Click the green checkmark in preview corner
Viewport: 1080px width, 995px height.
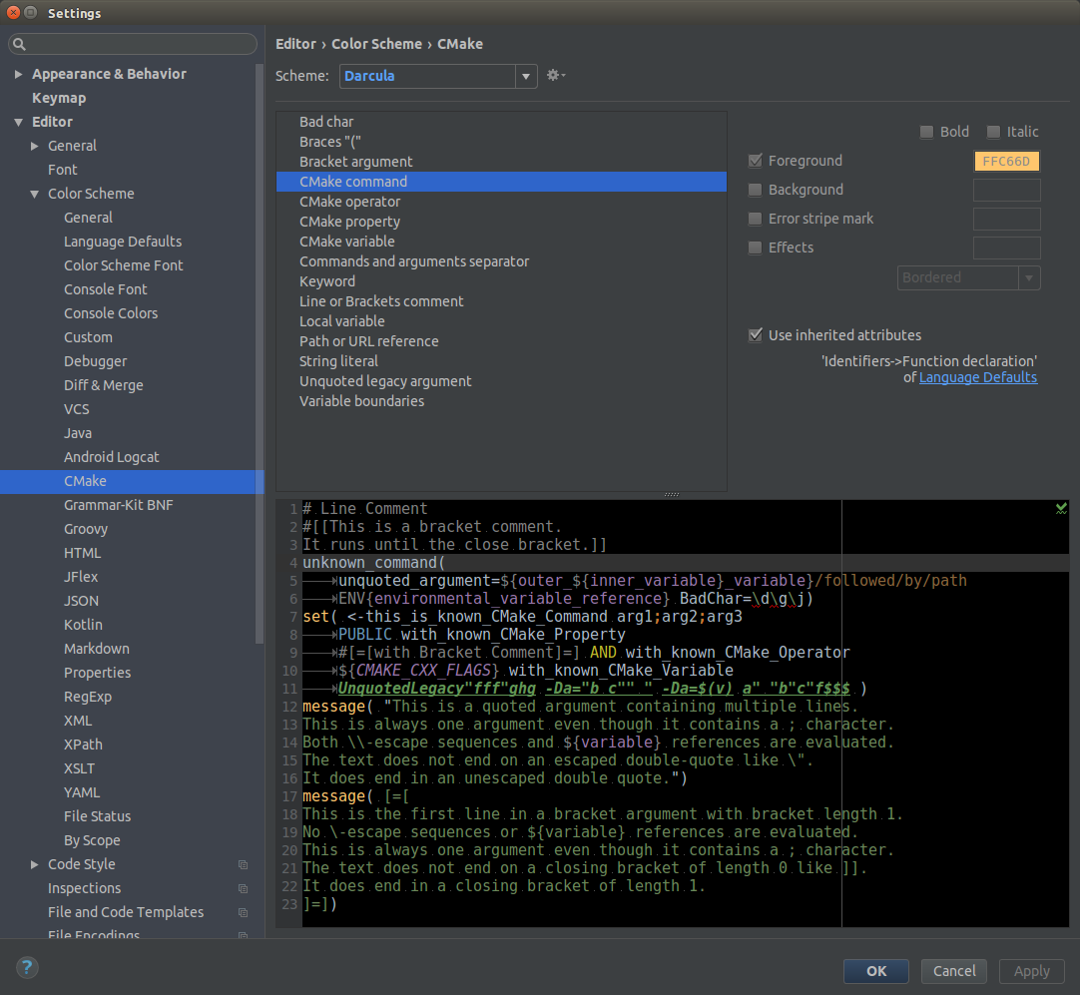1061,508
